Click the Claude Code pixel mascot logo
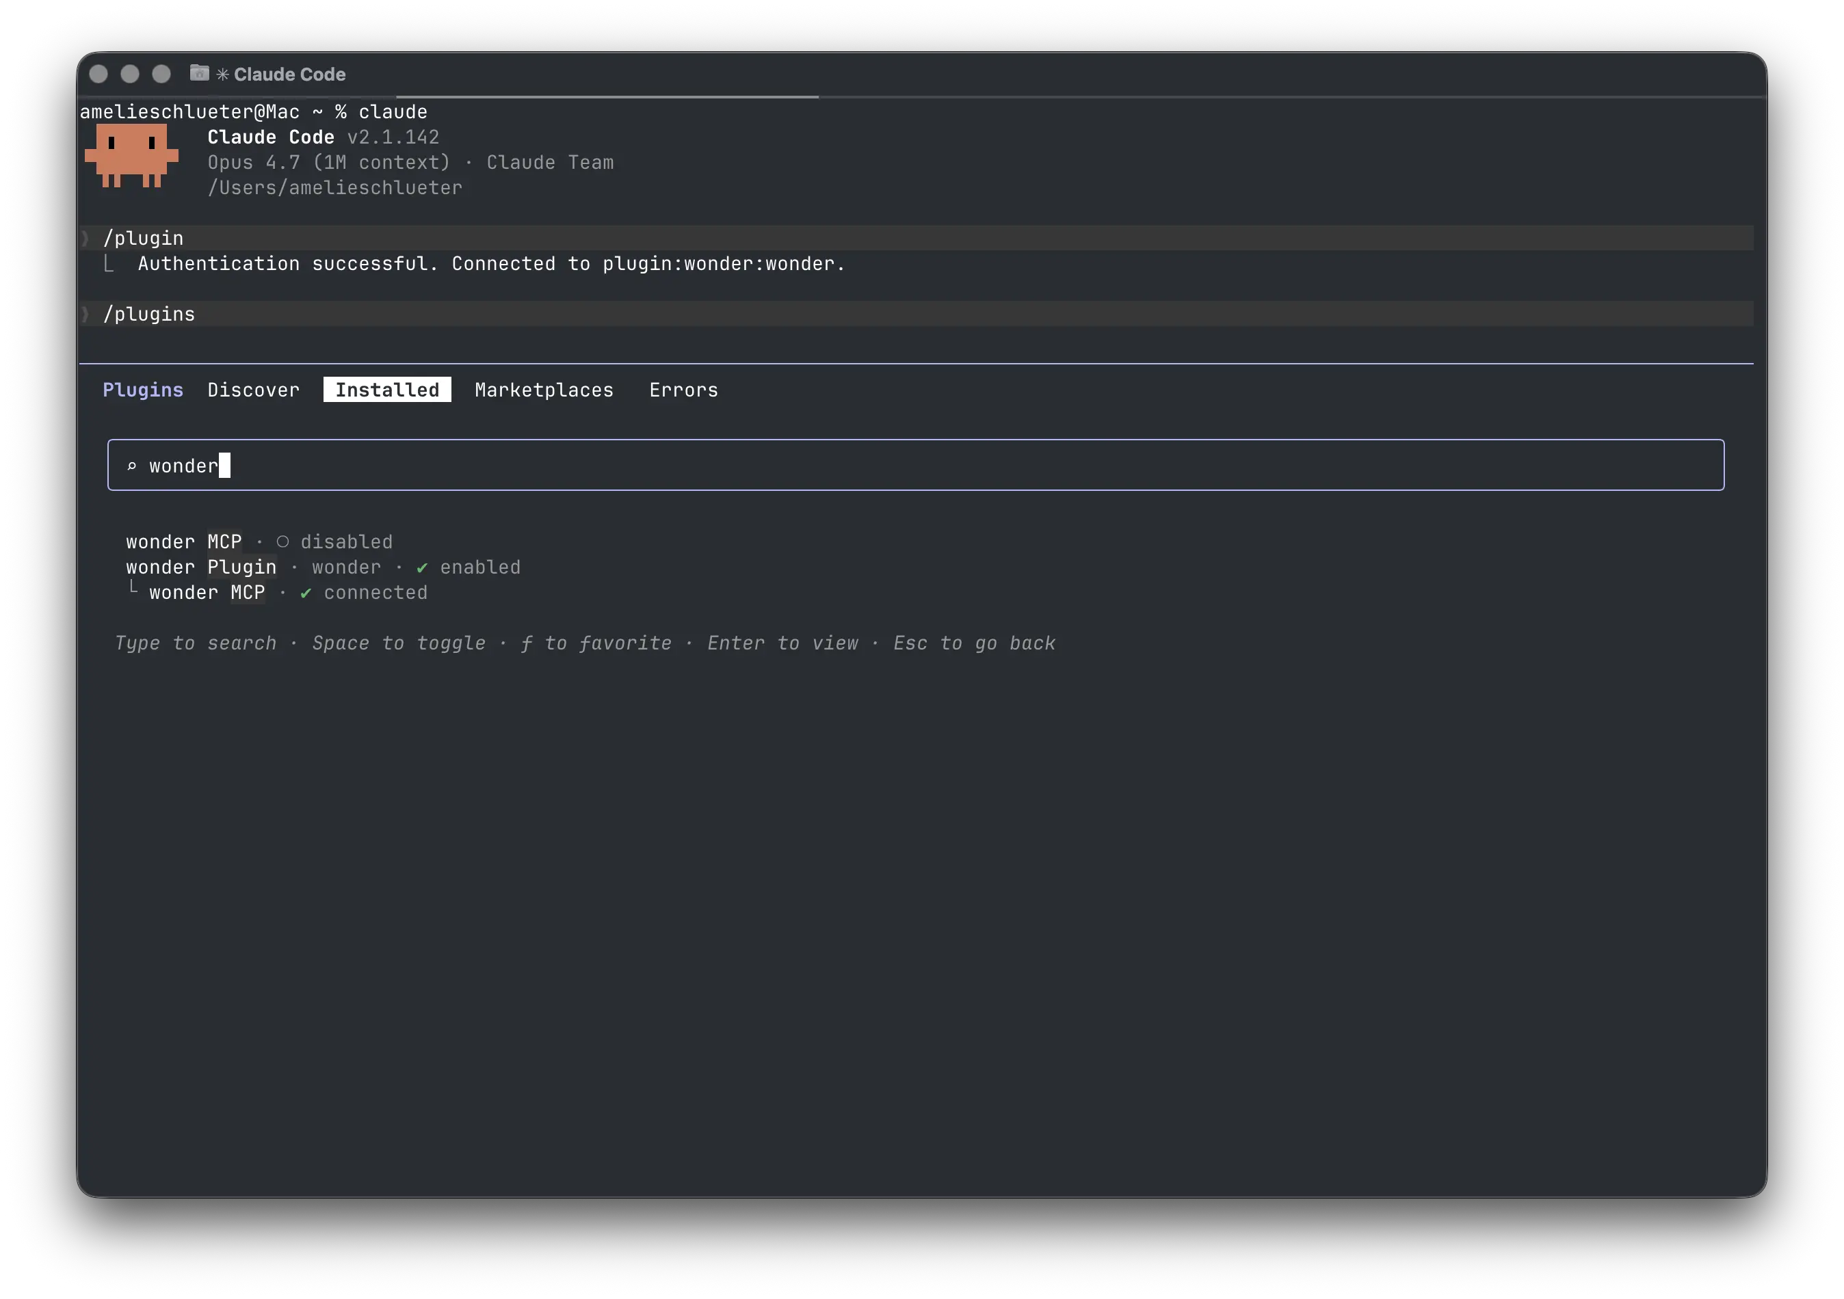Screen dimensions: 1844x1299 point(132,155)
